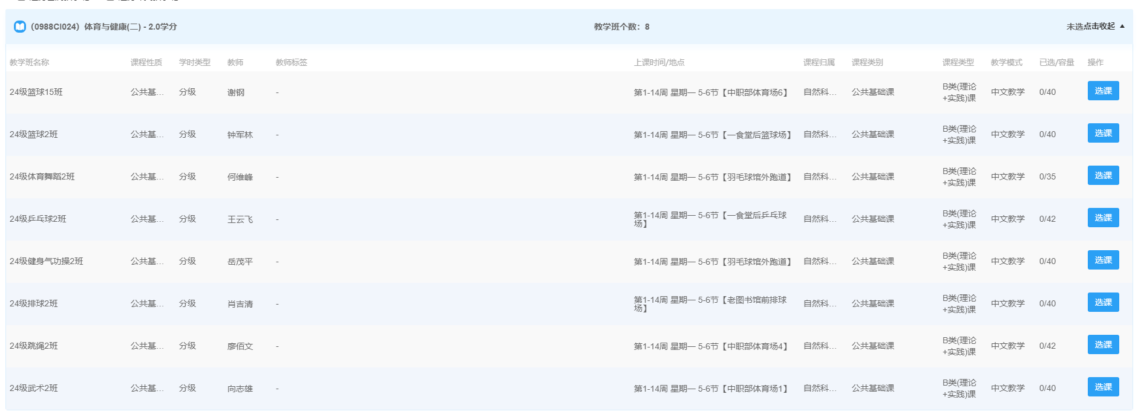
Task: Click teacher name 向志雄
Action: pos(240,389)
